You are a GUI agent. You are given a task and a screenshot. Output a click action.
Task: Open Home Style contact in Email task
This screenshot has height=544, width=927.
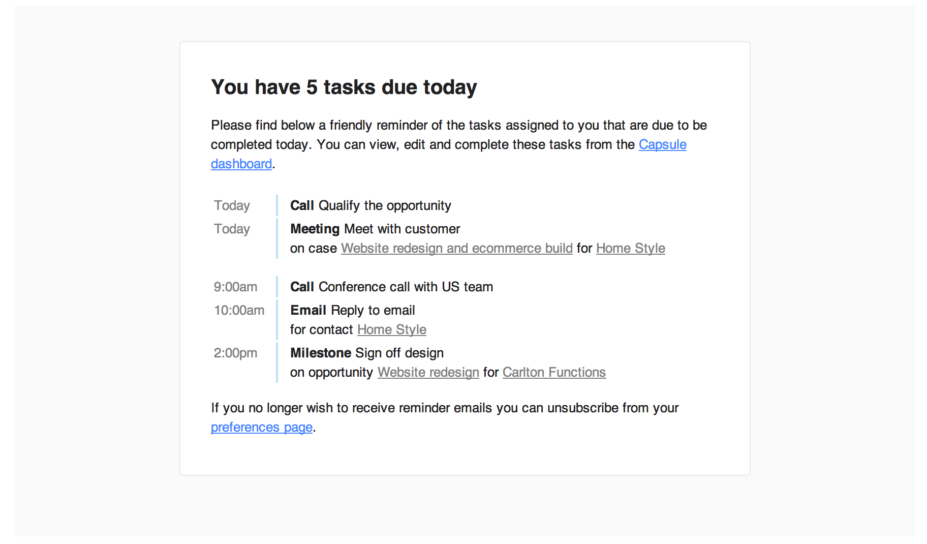391,329
